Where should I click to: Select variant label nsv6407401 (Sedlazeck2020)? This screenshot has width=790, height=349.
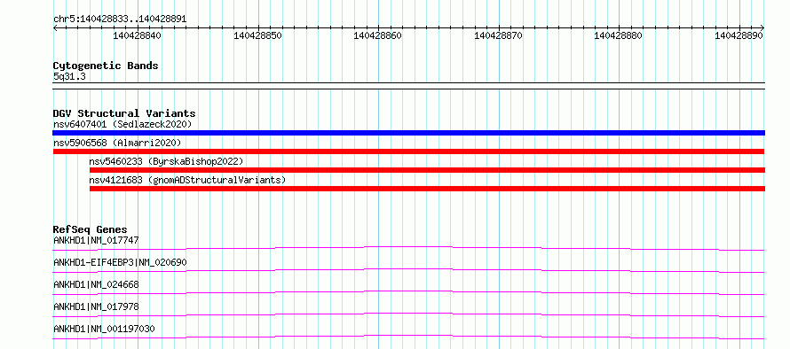pyautogui.click(x=122, y=124)
